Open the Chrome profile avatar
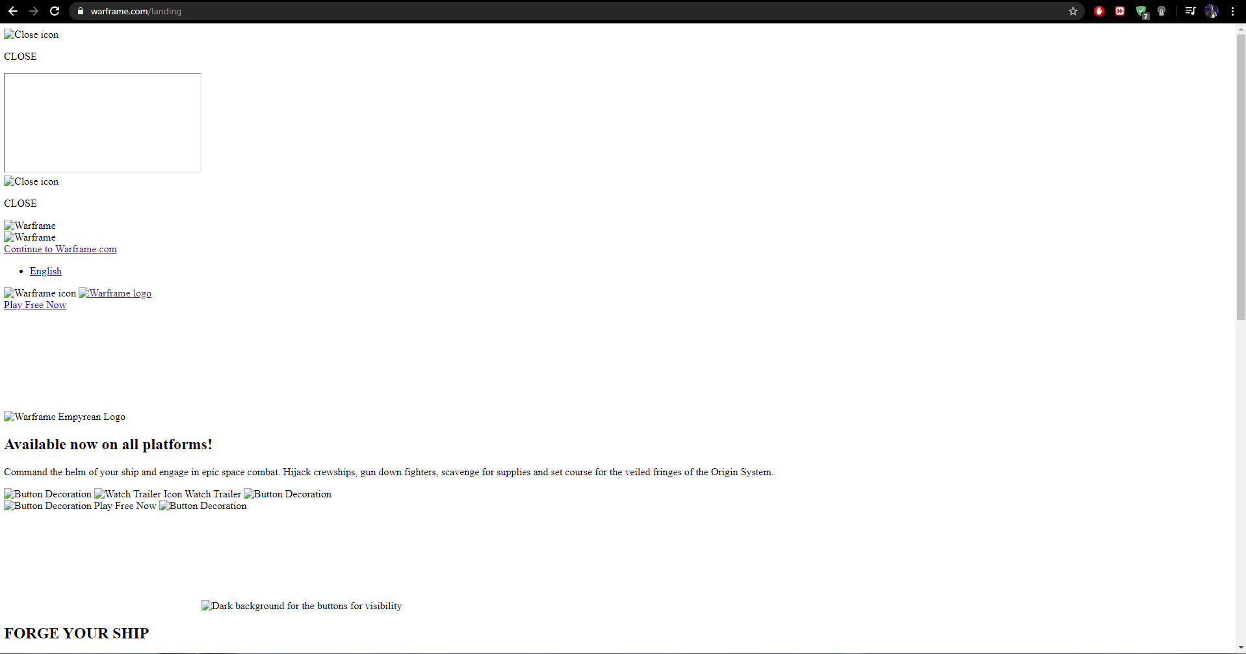This screenshot has width=1246, height=654. (1212, 11)
